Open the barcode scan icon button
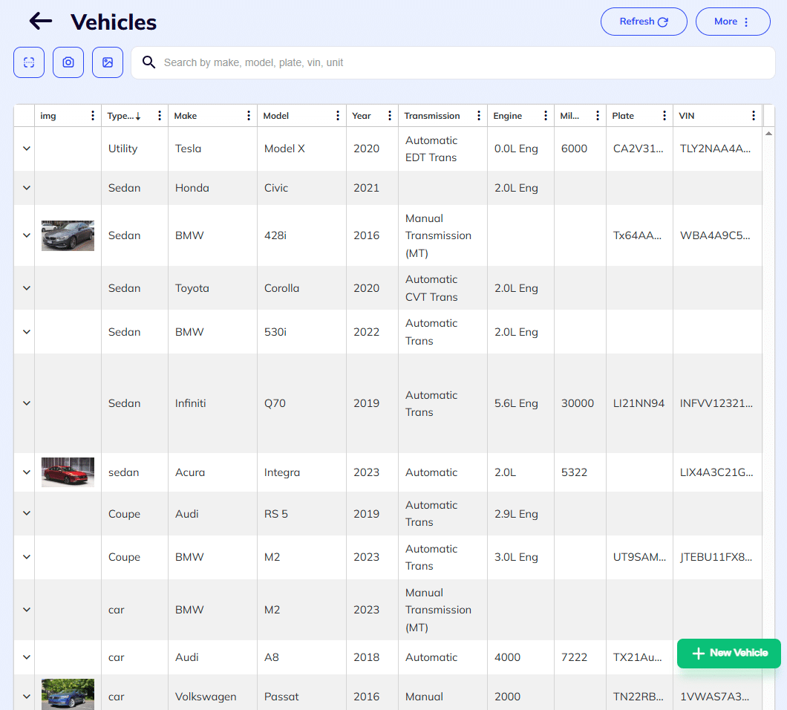This screenshot has width=787, height=710. (x=29, y=62)
